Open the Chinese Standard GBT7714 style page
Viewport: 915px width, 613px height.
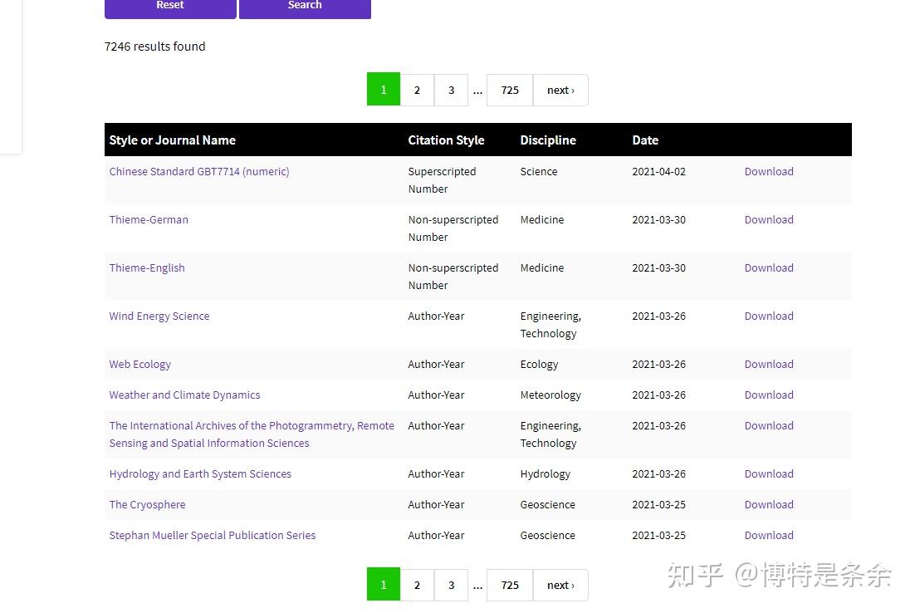point(198,171)
